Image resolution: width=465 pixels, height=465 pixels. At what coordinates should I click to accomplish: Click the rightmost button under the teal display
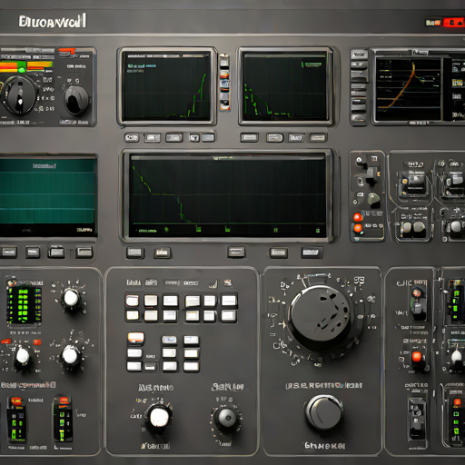(x=84, y=252)
